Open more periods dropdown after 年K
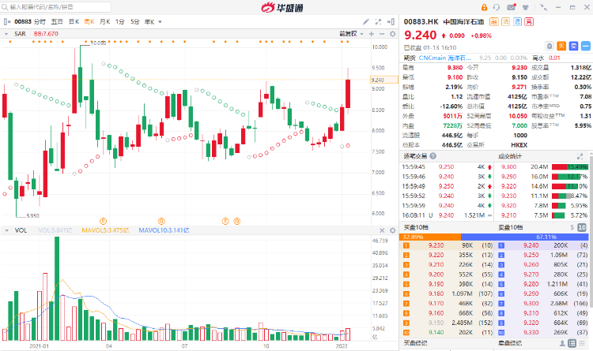593x351 pixels. 160,22
